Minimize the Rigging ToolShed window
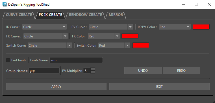This screenshot has height=103, width=215. point(184,5)
